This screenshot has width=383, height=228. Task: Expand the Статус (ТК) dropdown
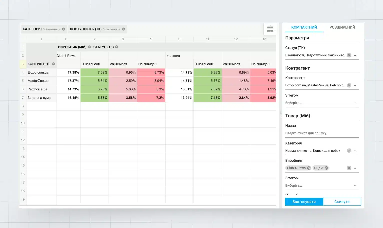355,55
